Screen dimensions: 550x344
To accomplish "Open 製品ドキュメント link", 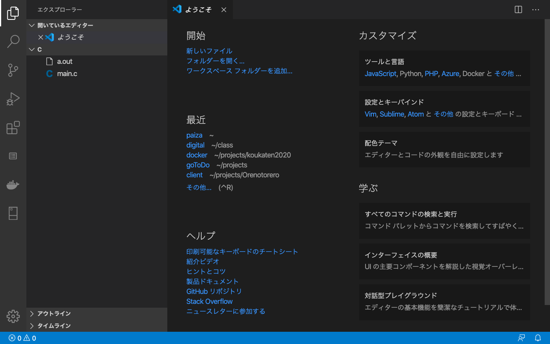I will (212, 281).
